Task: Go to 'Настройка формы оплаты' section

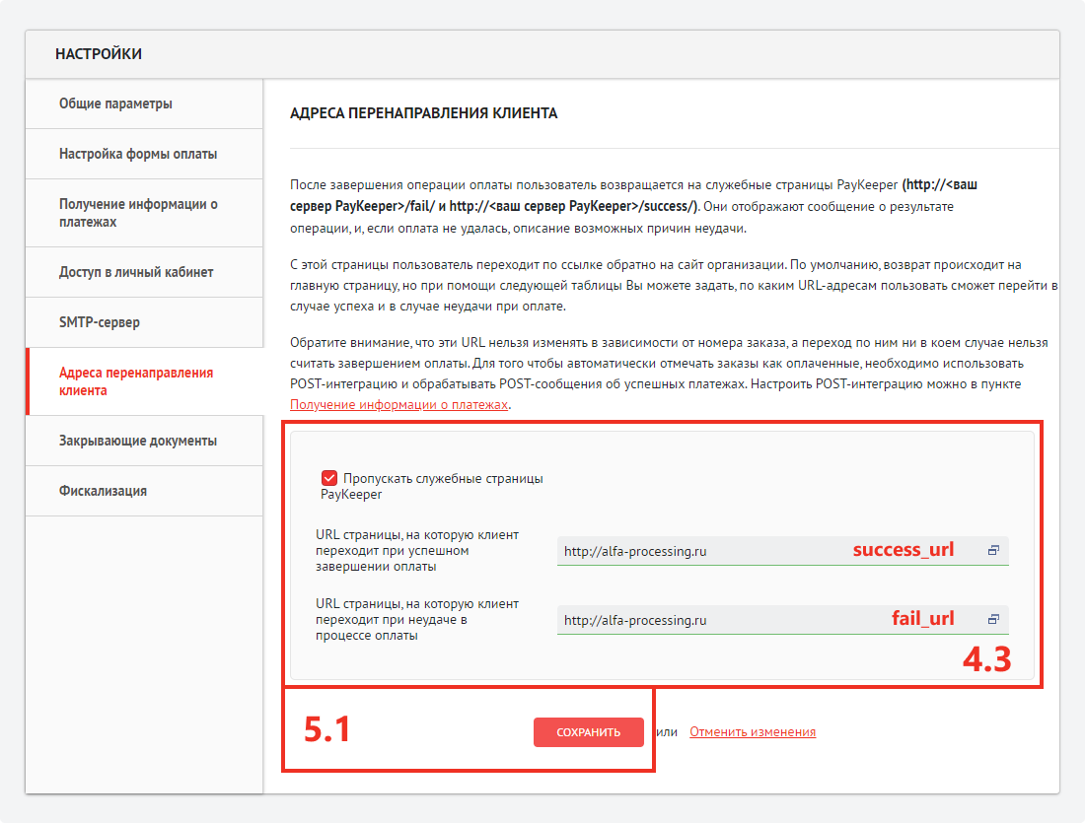Action: (x=138, y=154)
